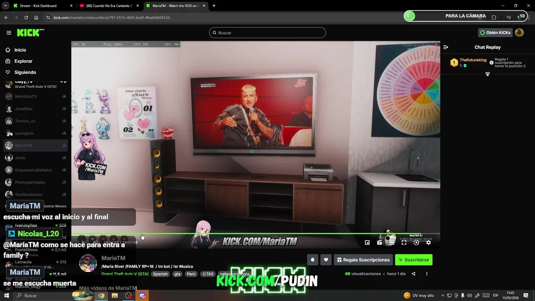
Task: Open Travisx_xn channel in sidebar
Action: [x=36, y=121]
